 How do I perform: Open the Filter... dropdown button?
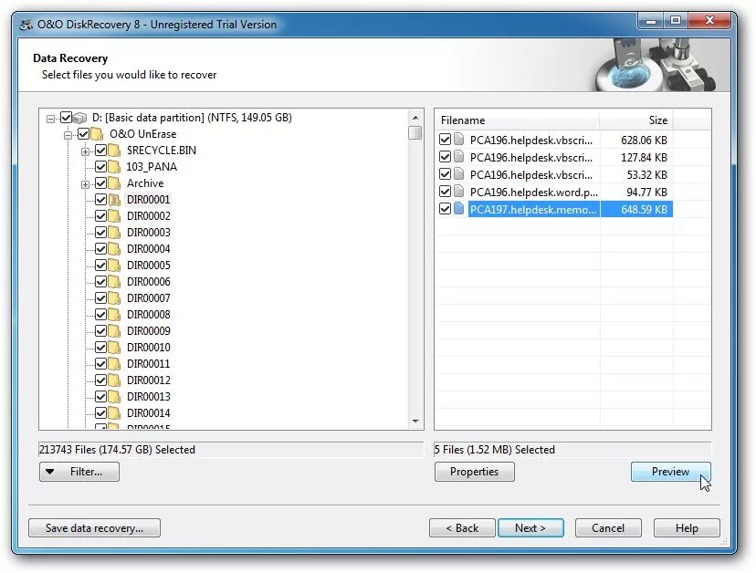pyautogui.click(x=79, y=472)
